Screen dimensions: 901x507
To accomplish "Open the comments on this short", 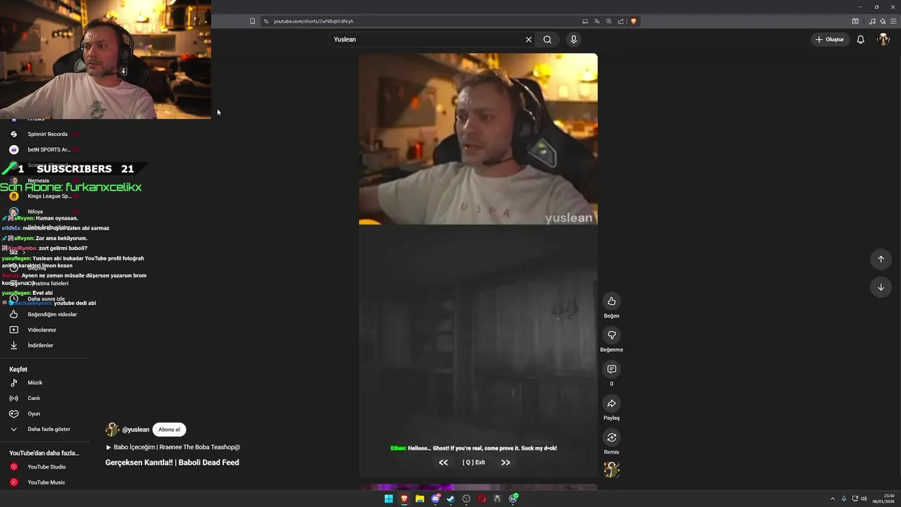I will coord(612,369).
